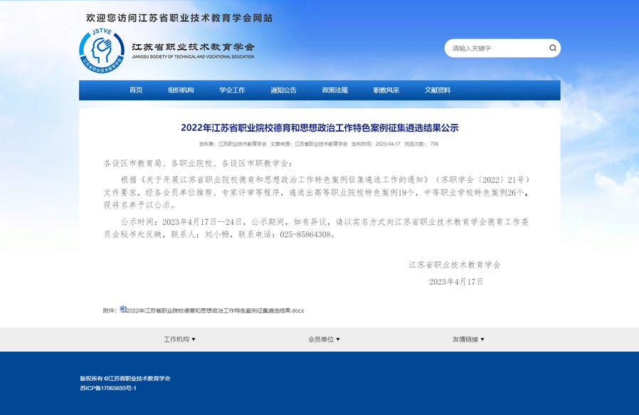Open the 通知公告 navigation item
The height and width of the screenshot is (415, 639).
pos(283,90)
